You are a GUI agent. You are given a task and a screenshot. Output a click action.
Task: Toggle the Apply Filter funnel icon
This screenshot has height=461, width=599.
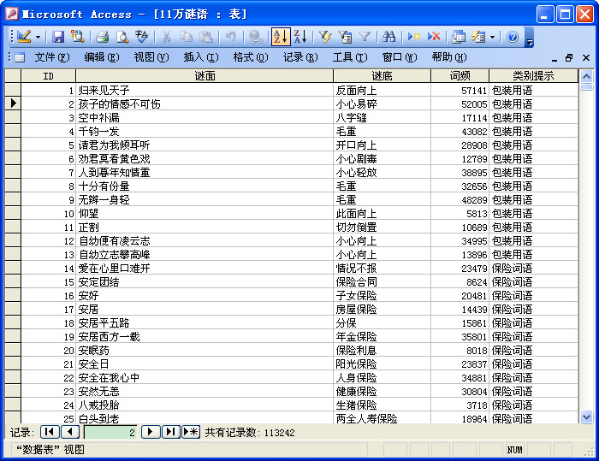[365, 37]
